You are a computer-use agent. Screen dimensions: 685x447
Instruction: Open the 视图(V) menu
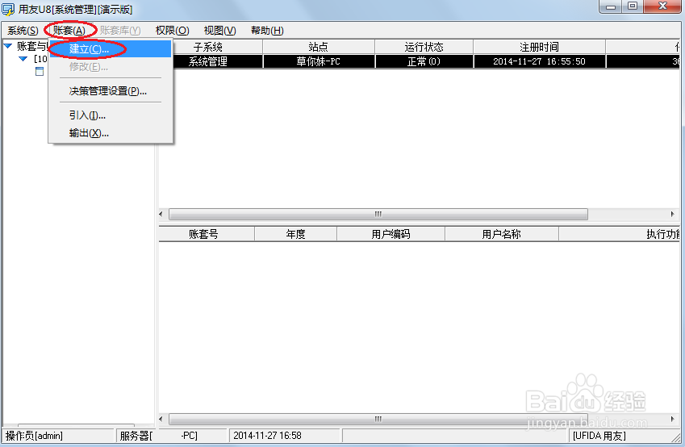pos(219,31)
